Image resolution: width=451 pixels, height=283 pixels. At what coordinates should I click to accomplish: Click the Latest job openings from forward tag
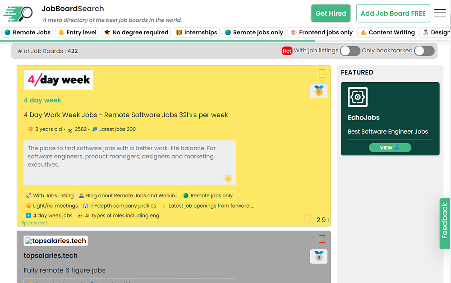(207, 205)
